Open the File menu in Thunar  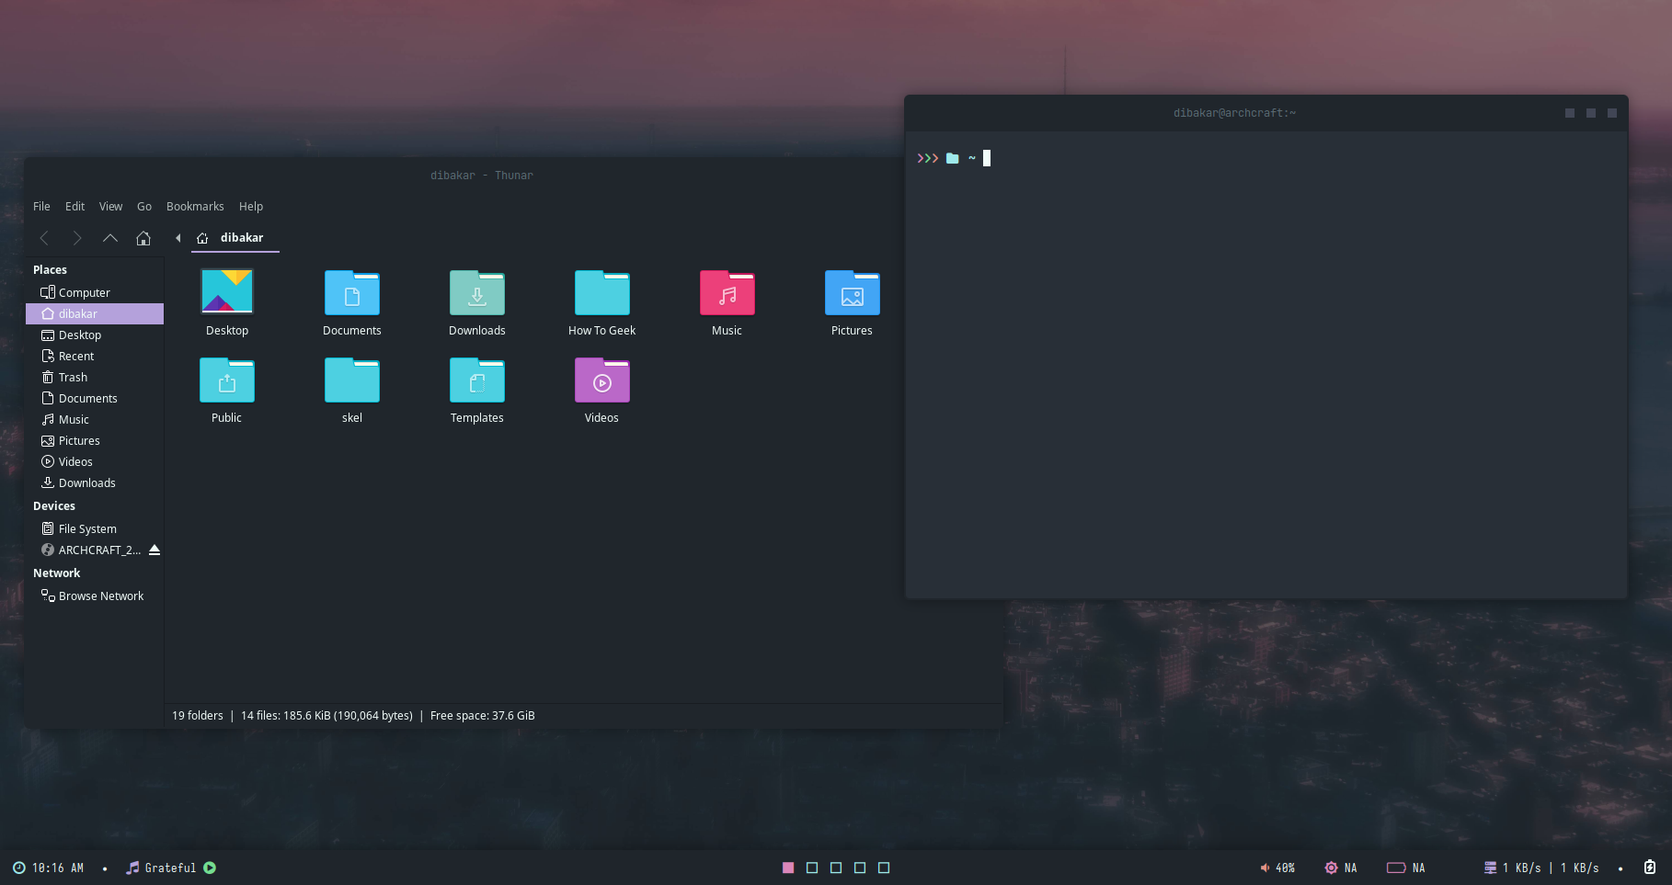(41, 207)
